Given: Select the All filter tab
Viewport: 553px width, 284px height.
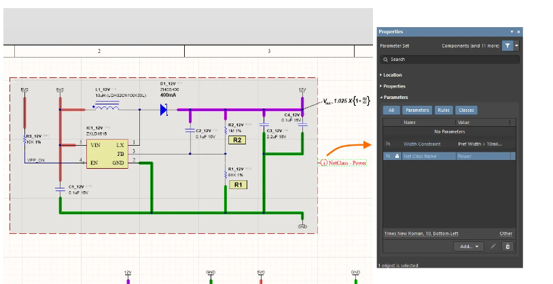Looking at the screenshot, I should (x=391, y=110).
